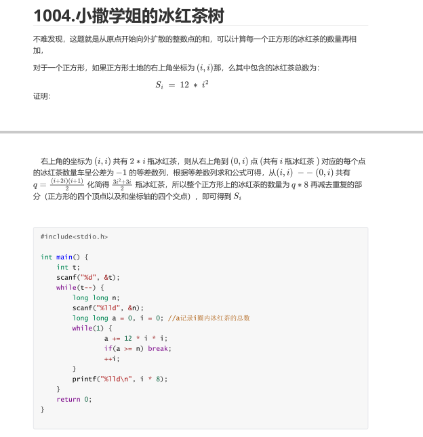The image size is (423, 437).
Task: Click the code line 'a += 12 * i * i;'
Action: click(136, 338)
